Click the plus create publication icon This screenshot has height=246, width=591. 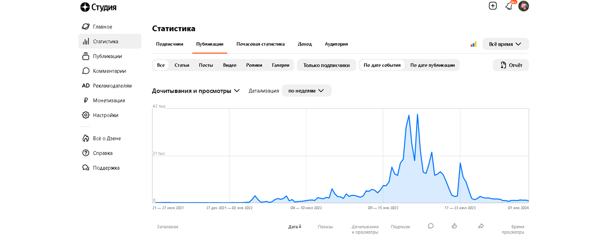click(x=492, y=6)
